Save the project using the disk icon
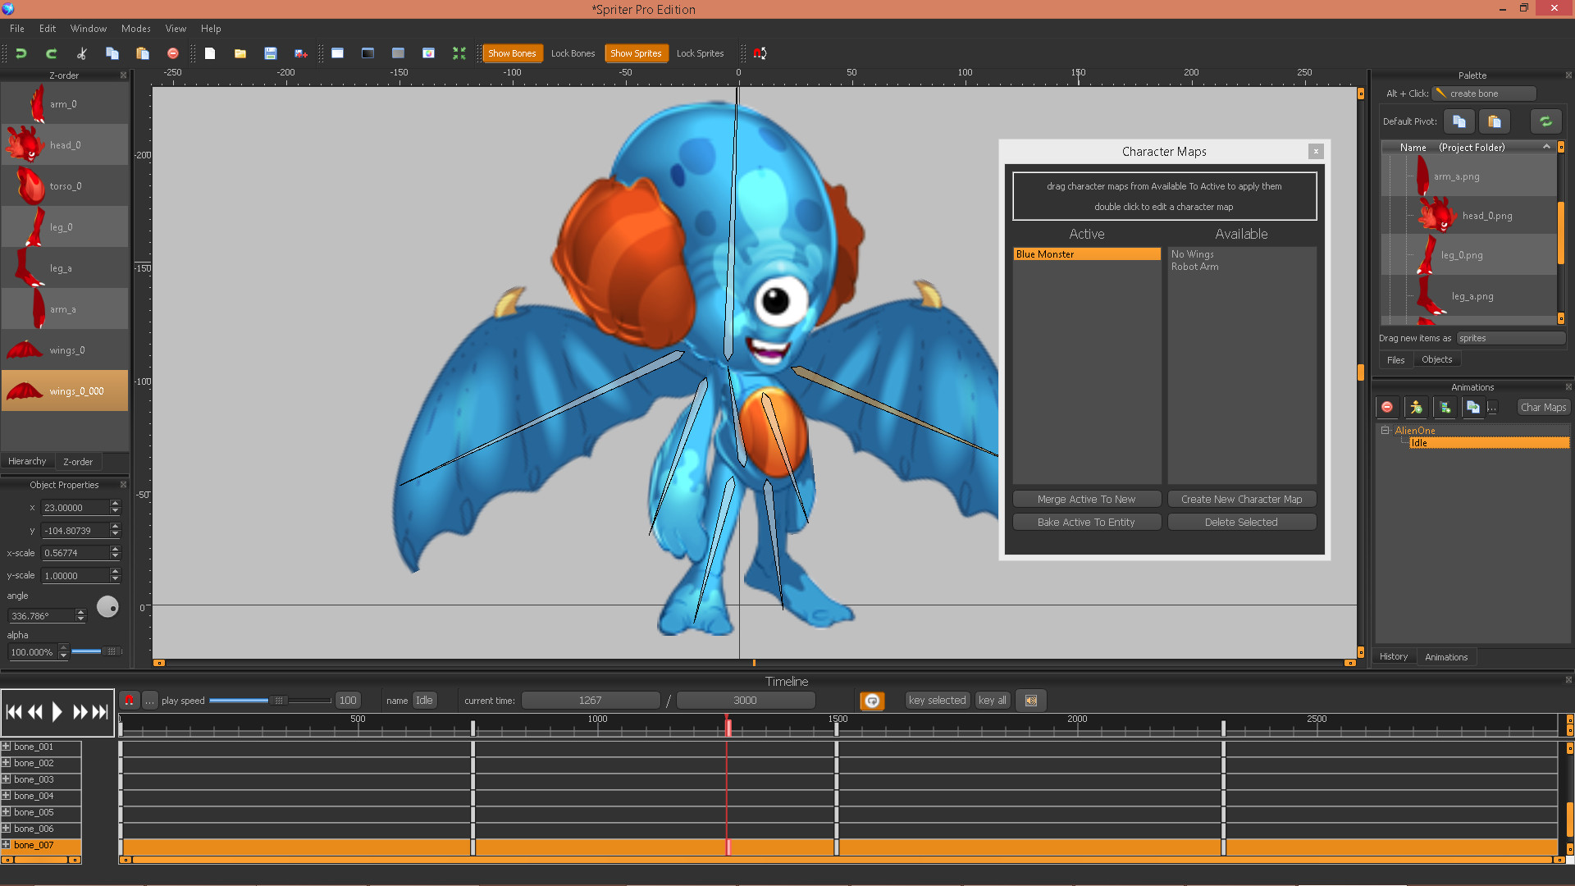 click(270, 53)
